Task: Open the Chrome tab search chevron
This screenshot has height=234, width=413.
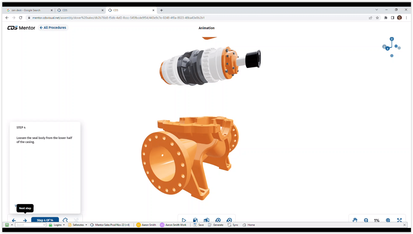Action: [x=376, y=10]
